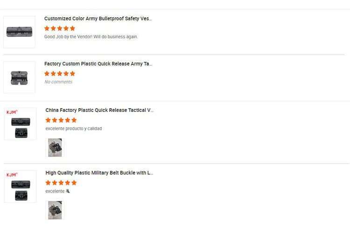The image size is (350, 234).
Task: Click the excelente comment in the last review
Action: [56, 191]
